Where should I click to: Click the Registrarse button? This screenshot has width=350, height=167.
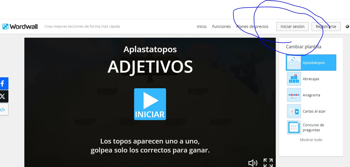pos(326,27)
